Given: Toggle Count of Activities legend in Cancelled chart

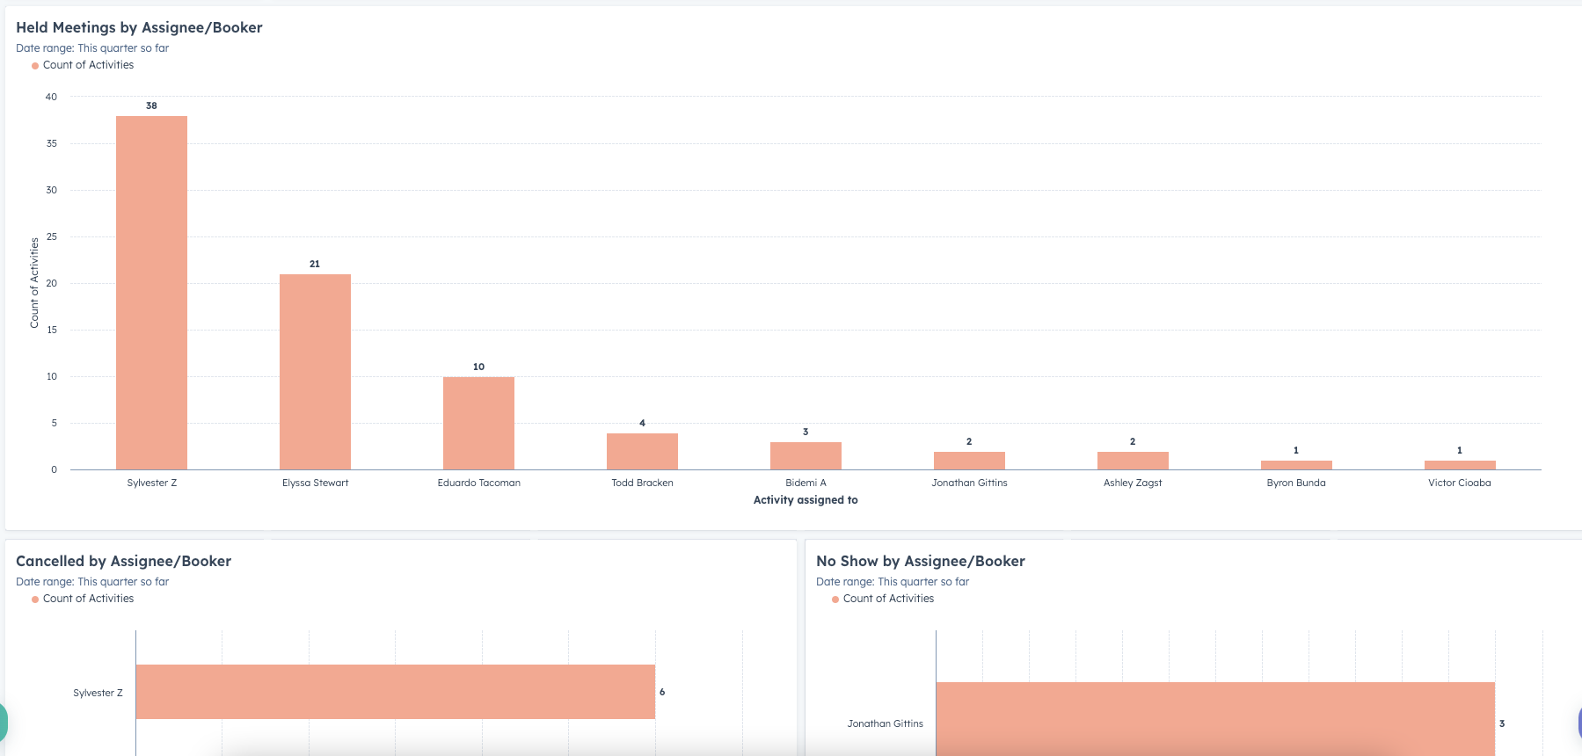Looking at the screenshot, I should pos(88,599).
